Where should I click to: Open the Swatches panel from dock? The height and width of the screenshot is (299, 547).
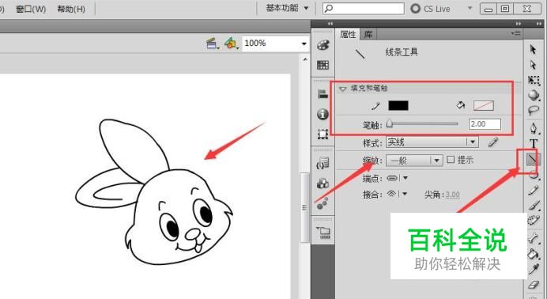point(323,65)
